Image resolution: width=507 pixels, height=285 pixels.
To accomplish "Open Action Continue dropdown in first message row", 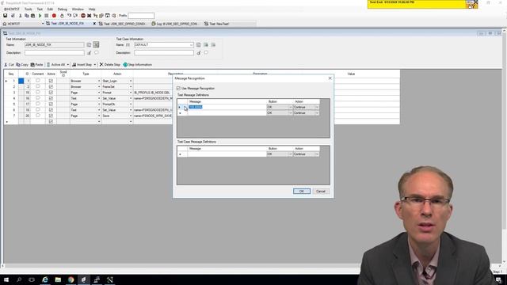I will pos(317,107).
